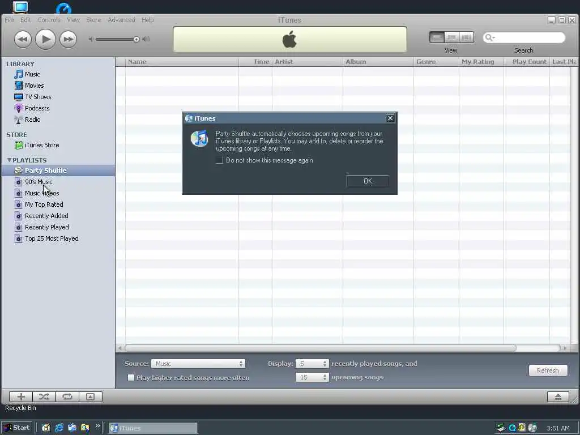Open the Controls menu
Screen dimensions: 580x435
point(49,20)
